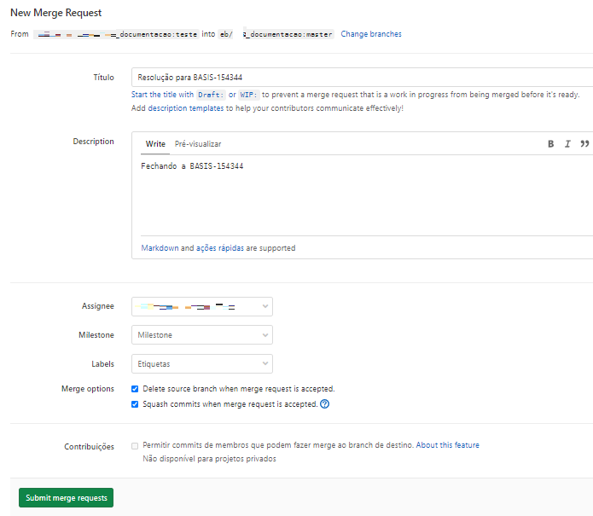Image resolution: width=593 pixels, height=516 pixels.
Task: Toggle Permitir commits de membros checkbox
Action: [x=135, y=446]
